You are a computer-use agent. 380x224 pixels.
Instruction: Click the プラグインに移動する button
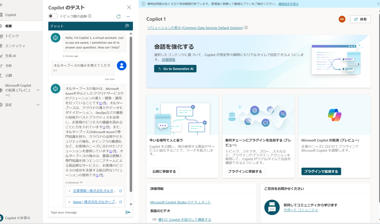[x=245, y=171]
